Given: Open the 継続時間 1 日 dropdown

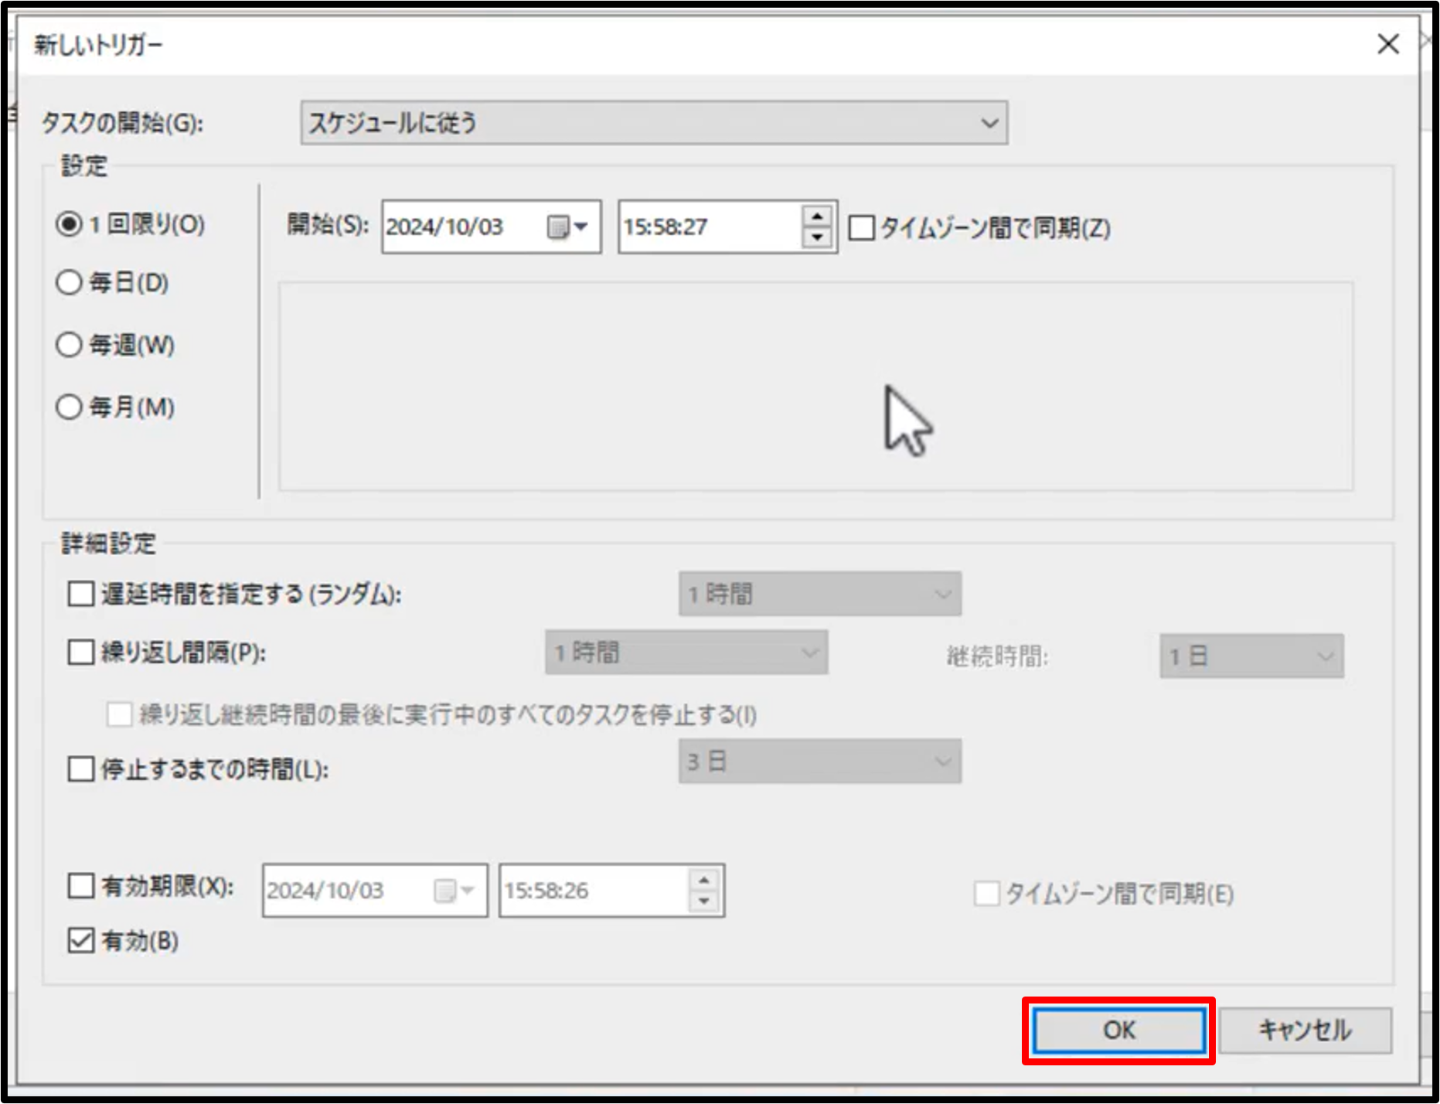Looking at the screenshot, I should (1251, 656).
